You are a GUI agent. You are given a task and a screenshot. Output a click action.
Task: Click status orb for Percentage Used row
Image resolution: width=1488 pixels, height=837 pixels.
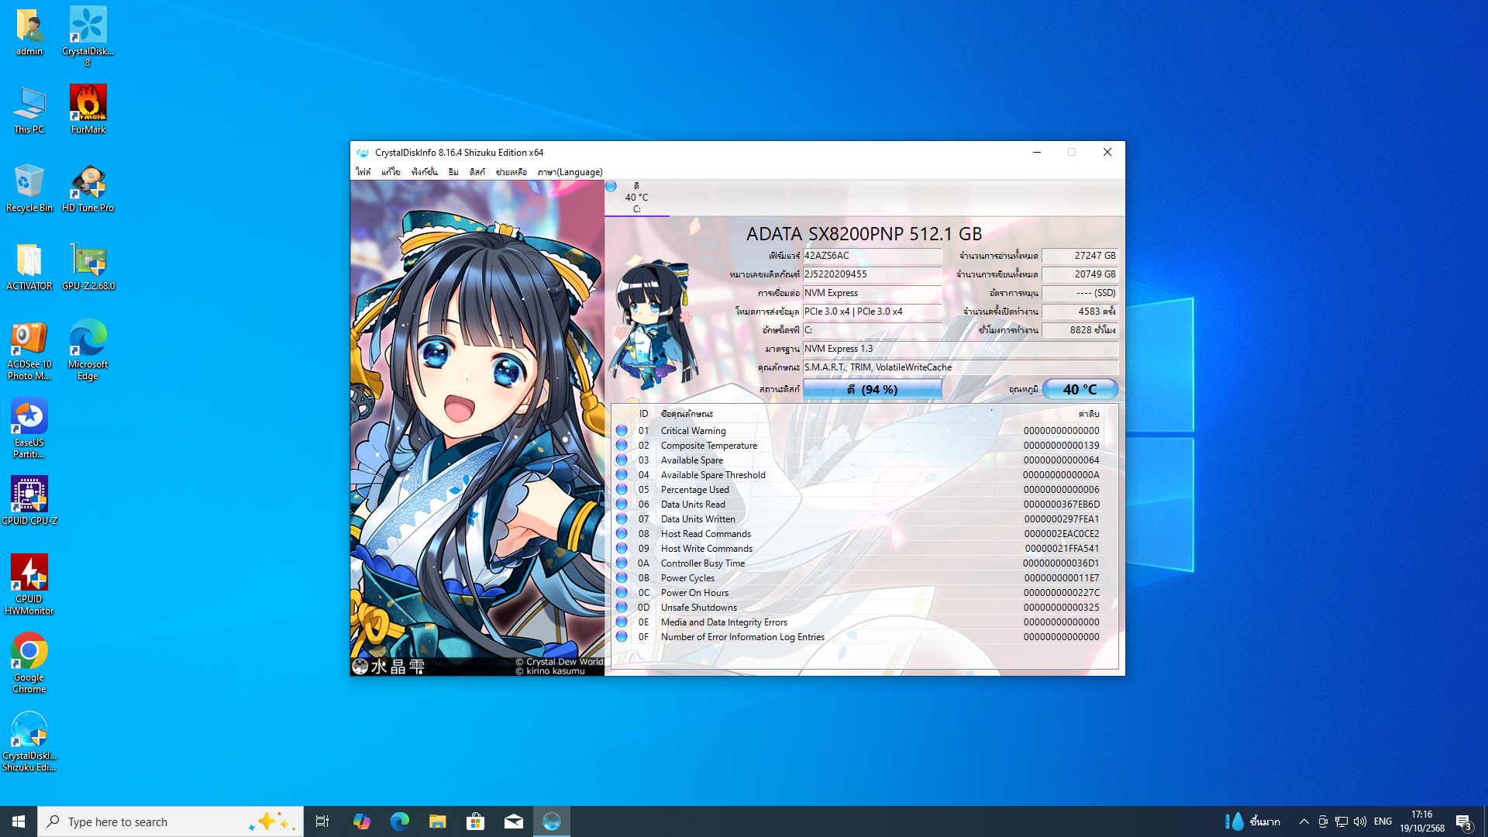point(622,490)
